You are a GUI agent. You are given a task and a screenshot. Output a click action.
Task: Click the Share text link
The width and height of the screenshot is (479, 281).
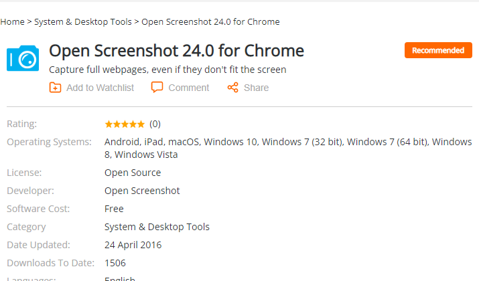click(x=257, y=88)
